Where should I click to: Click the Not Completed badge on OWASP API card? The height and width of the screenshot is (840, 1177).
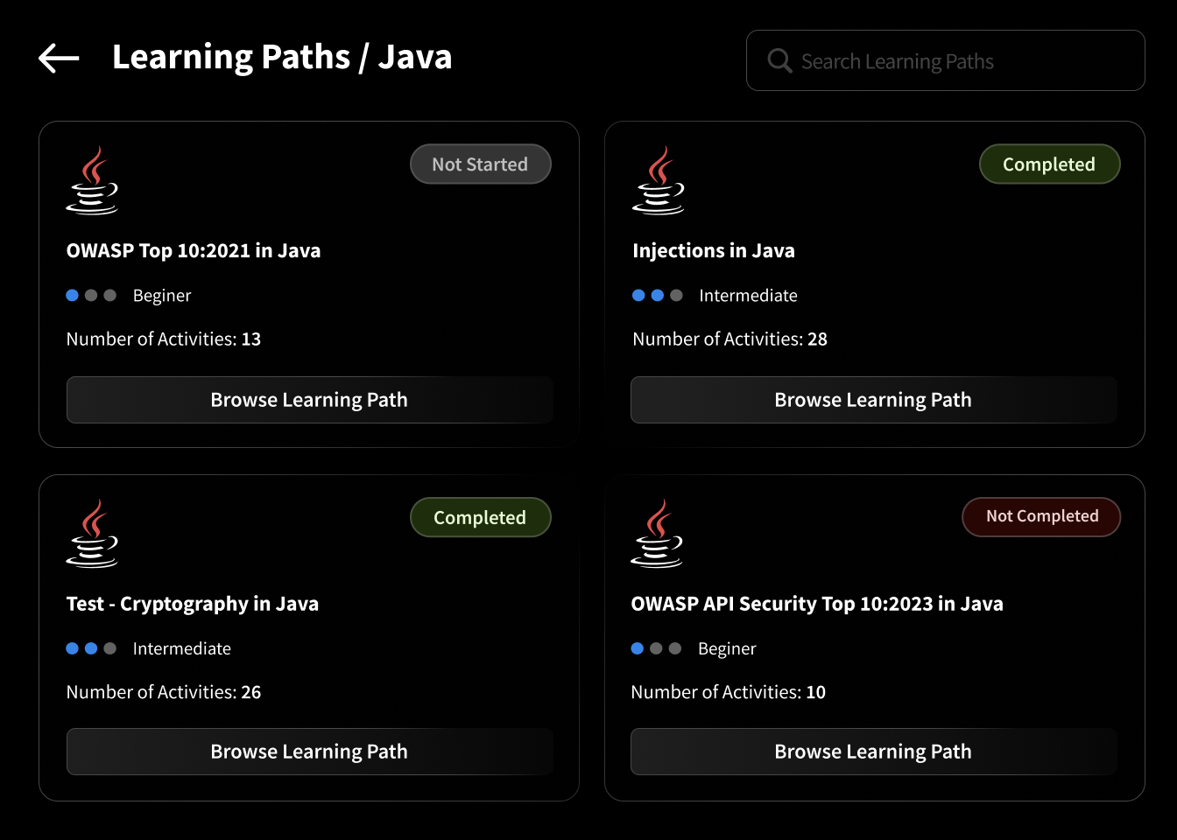(1041, 516)
